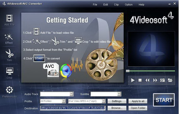The image size is (179, 114).
Task: Select the Trim scissors tool in sidebar
Action: point(9,53)
